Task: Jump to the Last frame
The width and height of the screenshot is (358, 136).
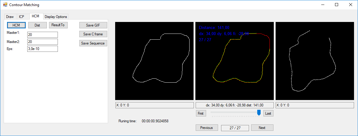Action: pyautogui.click(x=268, y=113)
